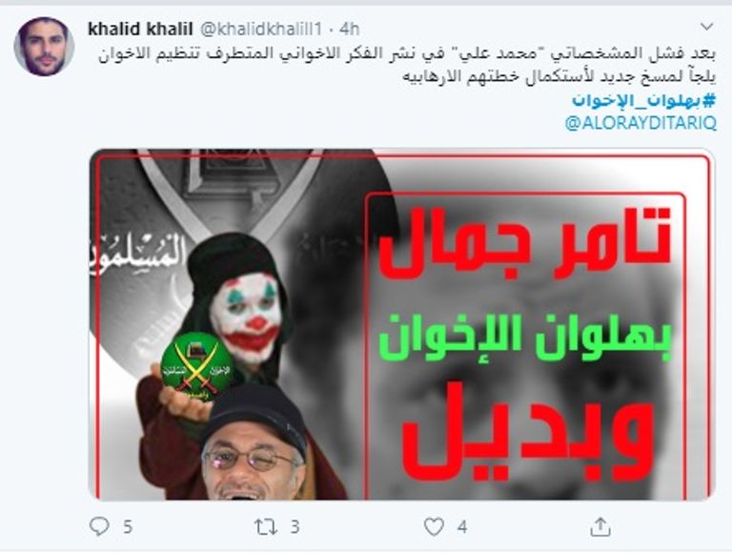Click the green Muslim Brotherhood emblem in image
732x554 pixels.
point(196,367)
